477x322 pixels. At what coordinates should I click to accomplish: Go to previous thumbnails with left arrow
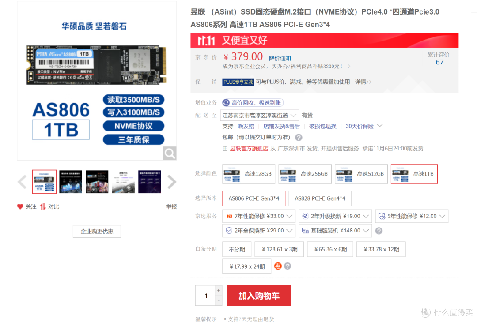coord(22,182)
